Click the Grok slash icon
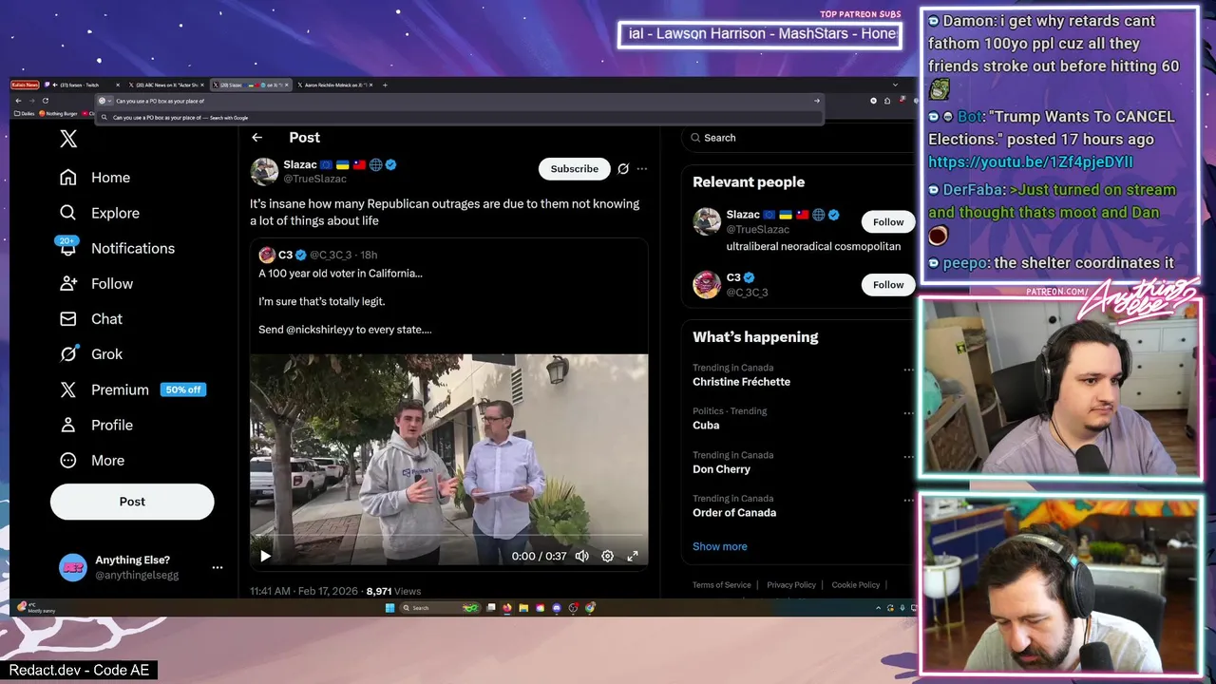The width and height of the screenshot is (1216, 684). tap(68, 354)
